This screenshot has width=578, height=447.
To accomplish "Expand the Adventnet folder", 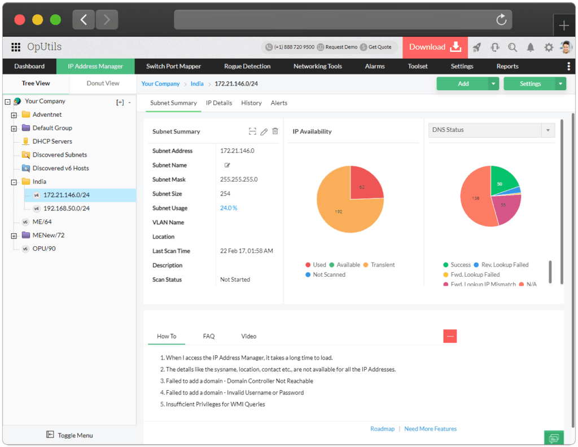I will tap(14, 115).
